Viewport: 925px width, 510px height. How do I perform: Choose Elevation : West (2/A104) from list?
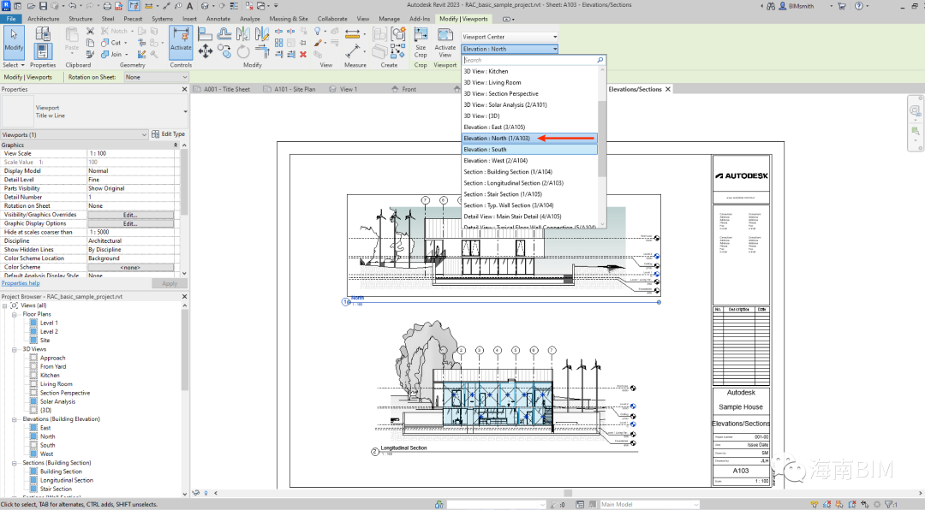tap(529, 161)
